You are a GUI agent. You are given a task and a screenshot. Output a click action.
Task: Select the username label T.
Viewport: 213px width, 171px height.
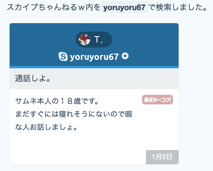[98, 40]
